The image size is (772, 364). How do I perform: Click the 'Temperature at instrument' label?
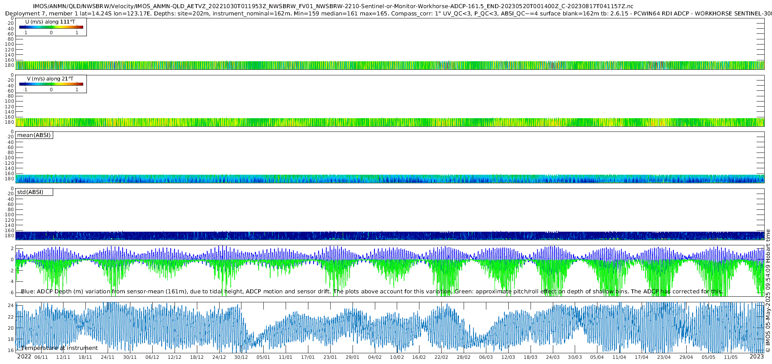tap(60, 348)
